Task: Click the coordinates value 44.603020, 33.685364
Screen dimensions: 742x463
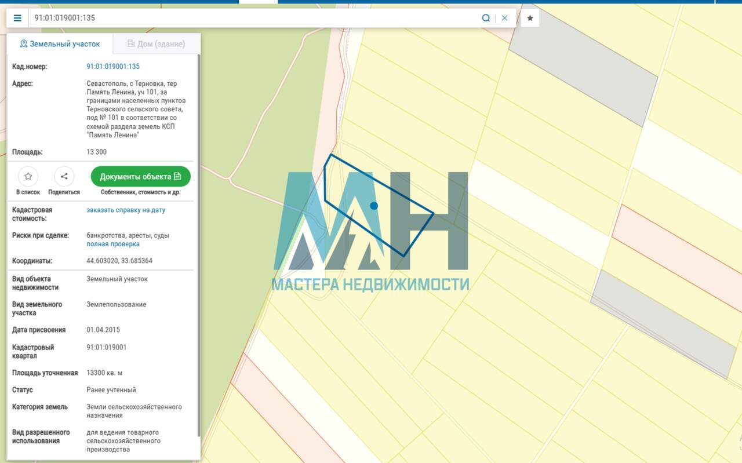Action: tap(119, 261)
